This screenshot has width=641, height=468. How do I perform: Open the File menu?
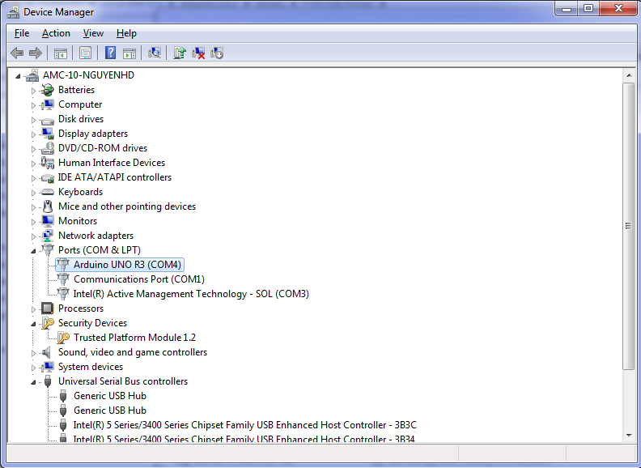coord(22,33)
